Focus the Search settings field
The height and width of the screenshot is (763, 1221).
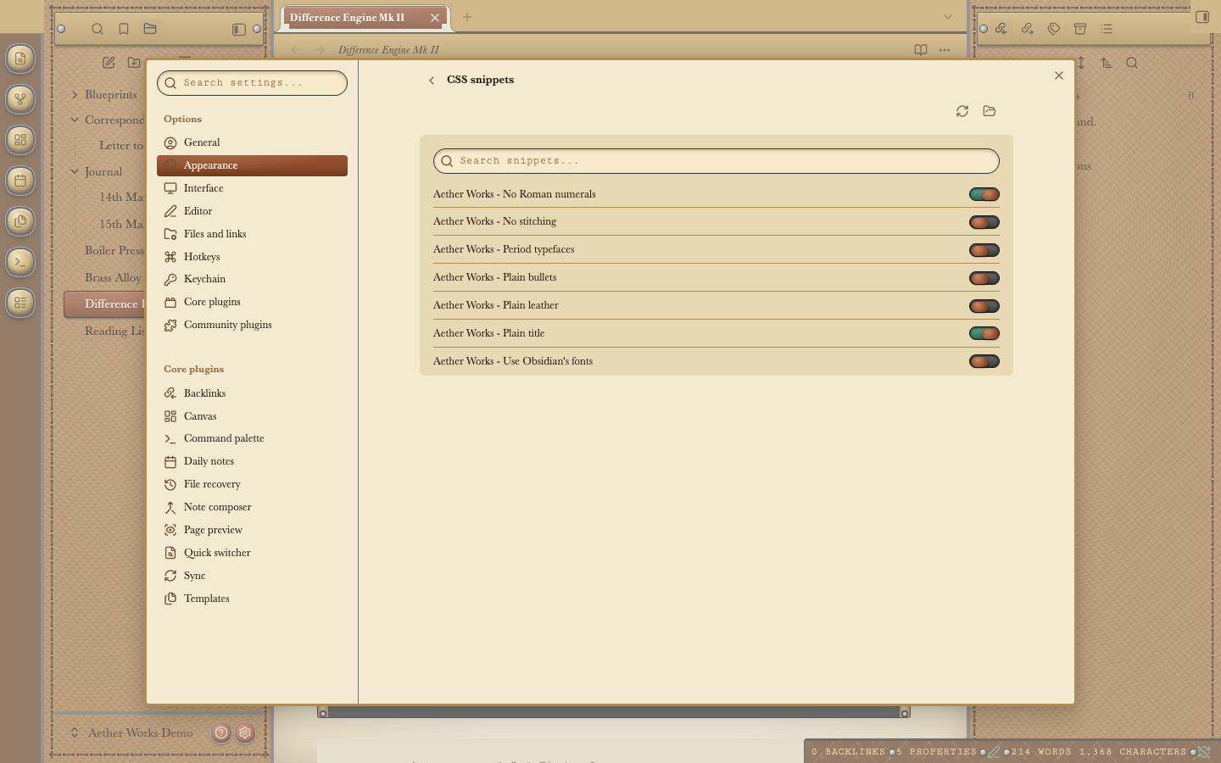tap(252, 83)
